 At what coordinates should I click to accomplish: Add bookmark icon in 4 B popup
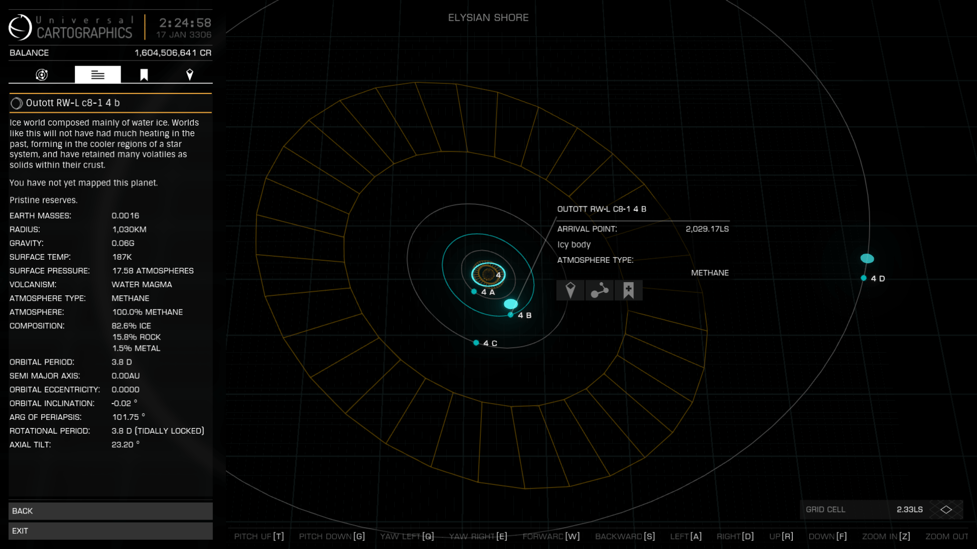tap(628, 290)
